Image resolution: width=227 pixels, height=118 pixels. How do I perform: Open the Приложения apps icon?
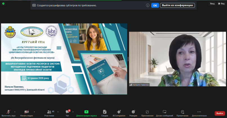coord(147,112)
